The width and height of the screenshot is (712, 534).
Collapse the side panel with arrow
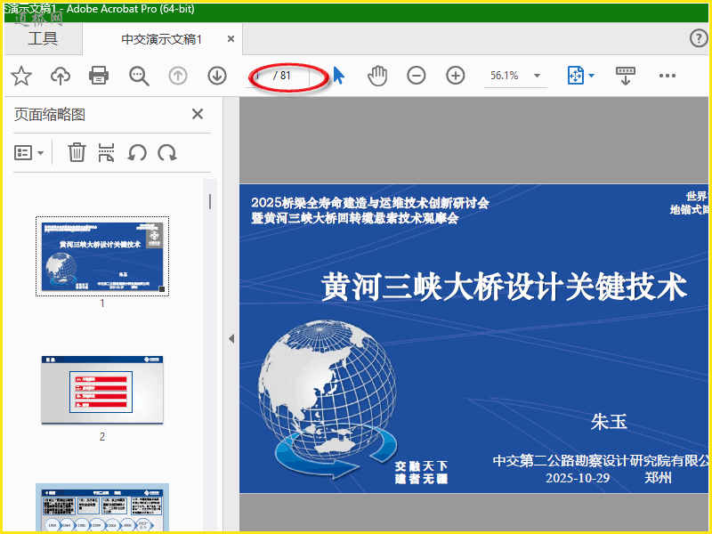point(231,338)
